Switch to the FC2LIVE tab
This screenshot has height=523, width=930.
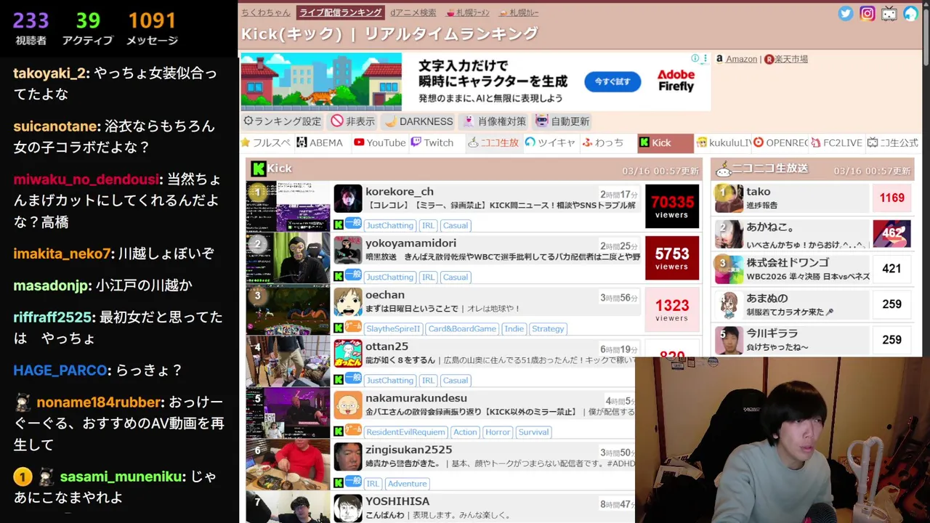837,143
